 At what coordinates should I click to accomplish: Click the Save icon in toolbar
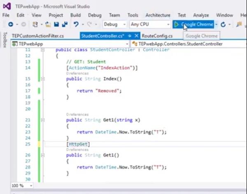[x=56, y=25]
